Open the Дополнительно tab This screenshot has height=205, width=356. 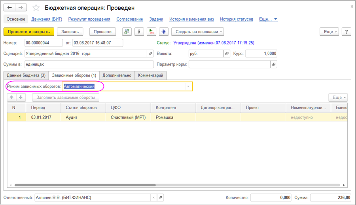tap(117, 75)
